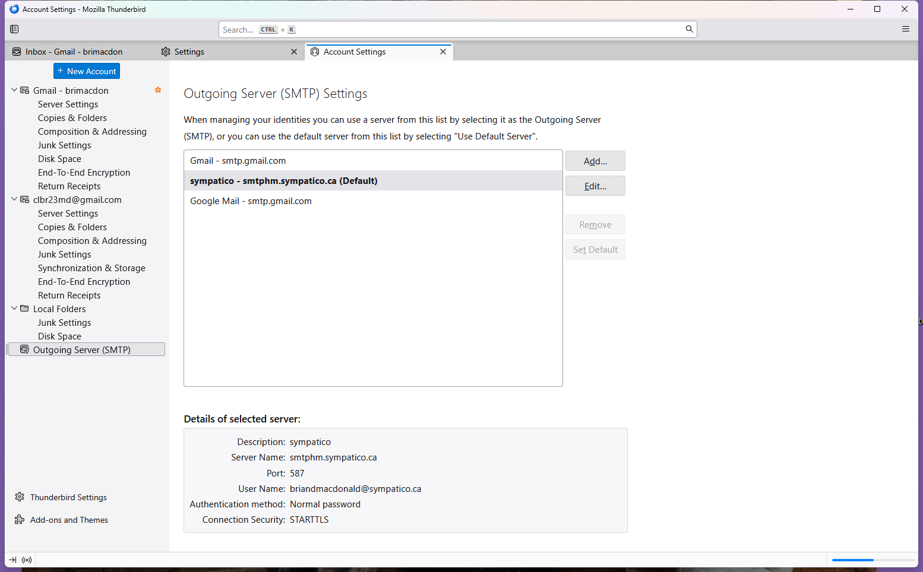Click the Thunderbird Settings gear icon
923x572 pixels.
(20, 497)
